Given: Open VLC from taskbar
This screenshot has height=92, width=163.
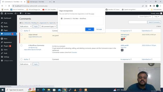Looking at the screenshot, I should [x=75, y=90].
